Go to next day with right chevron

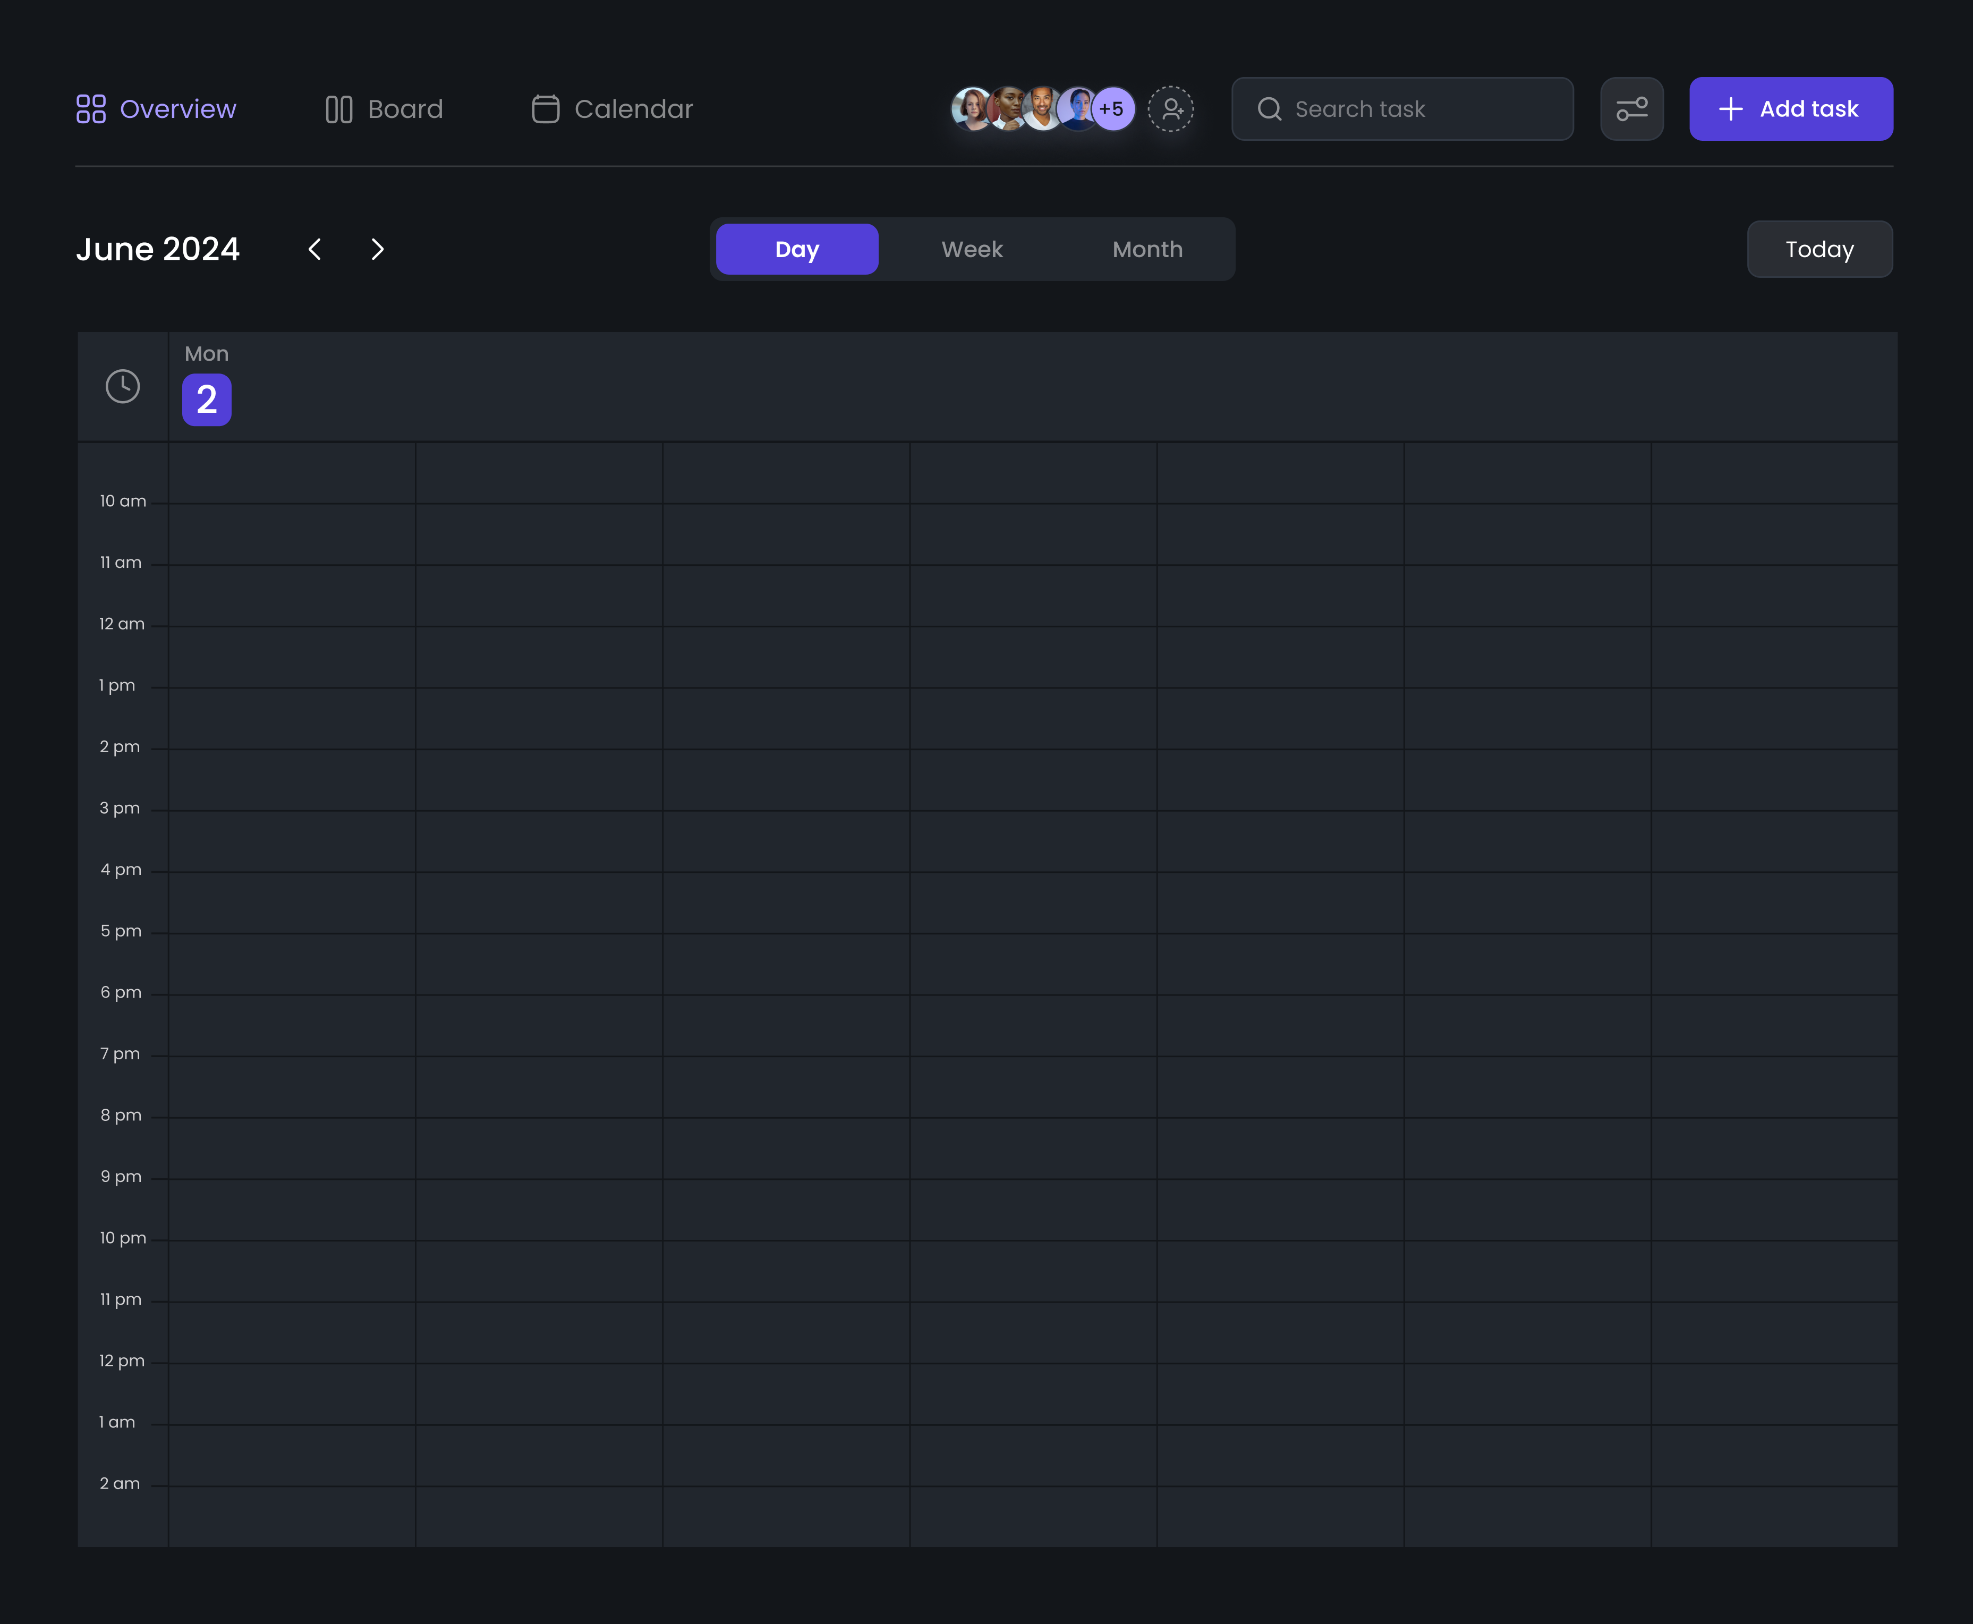click(x=377, y=249)
